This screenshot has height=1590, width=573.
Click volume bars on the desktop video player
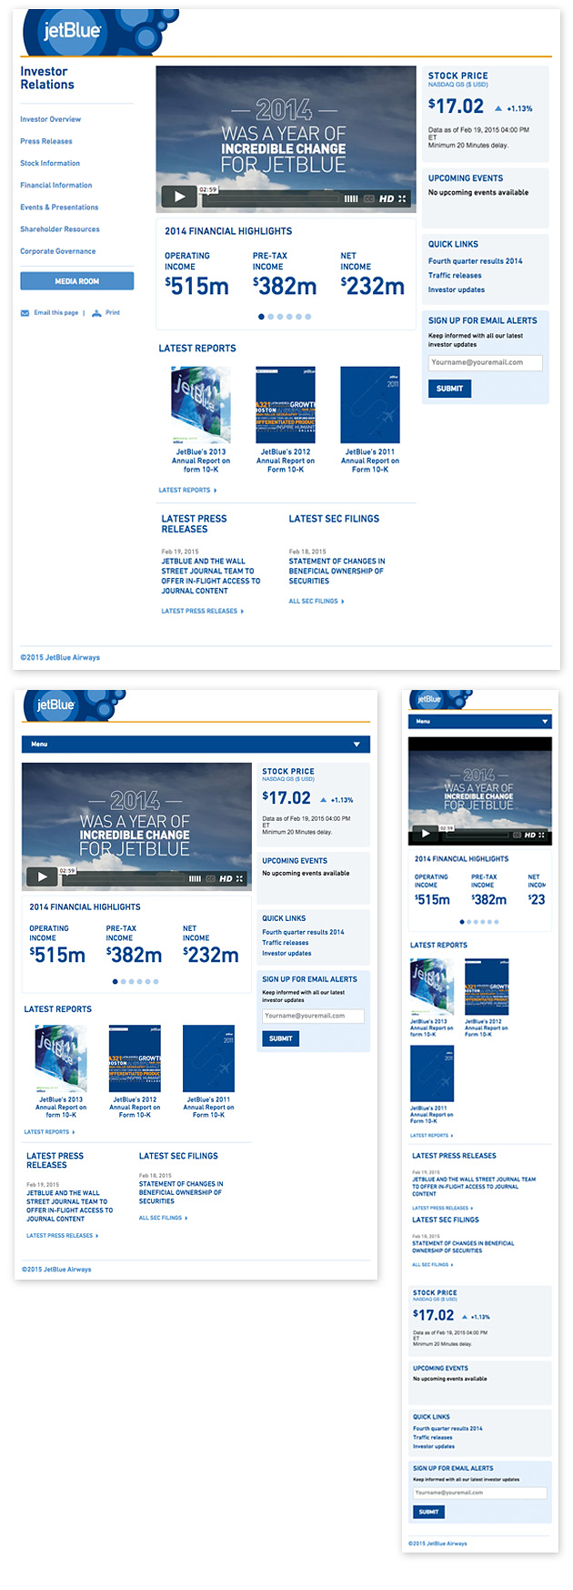click(351, 198)
